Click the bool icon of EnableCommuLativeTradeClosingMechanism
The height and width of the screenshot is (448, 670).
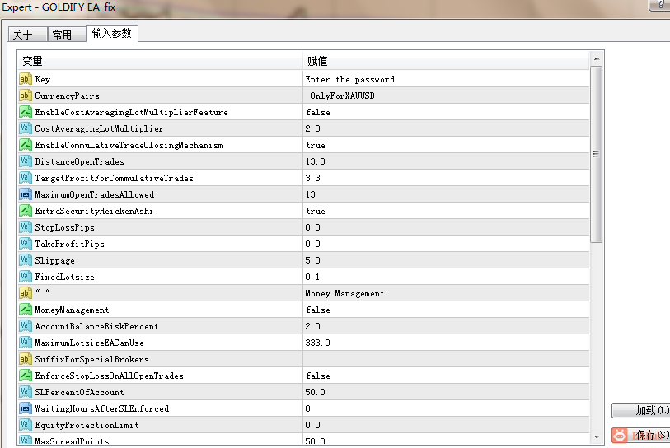coord(26,145)
